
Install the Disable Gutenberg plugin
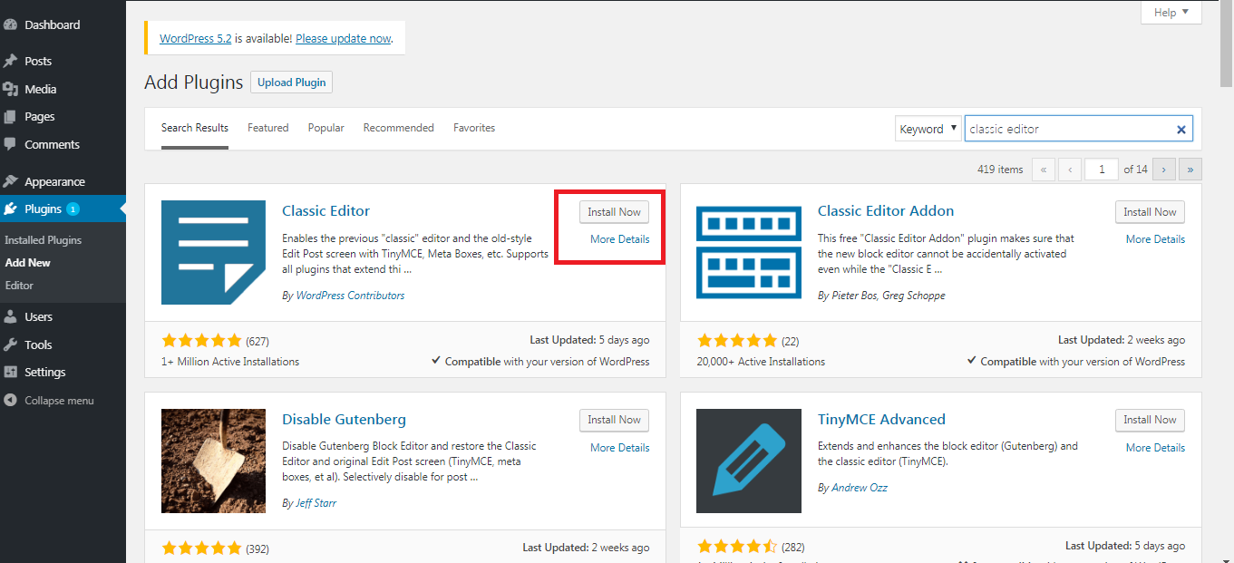pyautogui.click(x=615, y=420)
